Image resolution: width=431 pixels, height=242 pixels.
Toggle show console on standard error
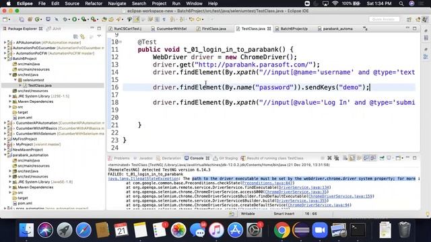372,158
